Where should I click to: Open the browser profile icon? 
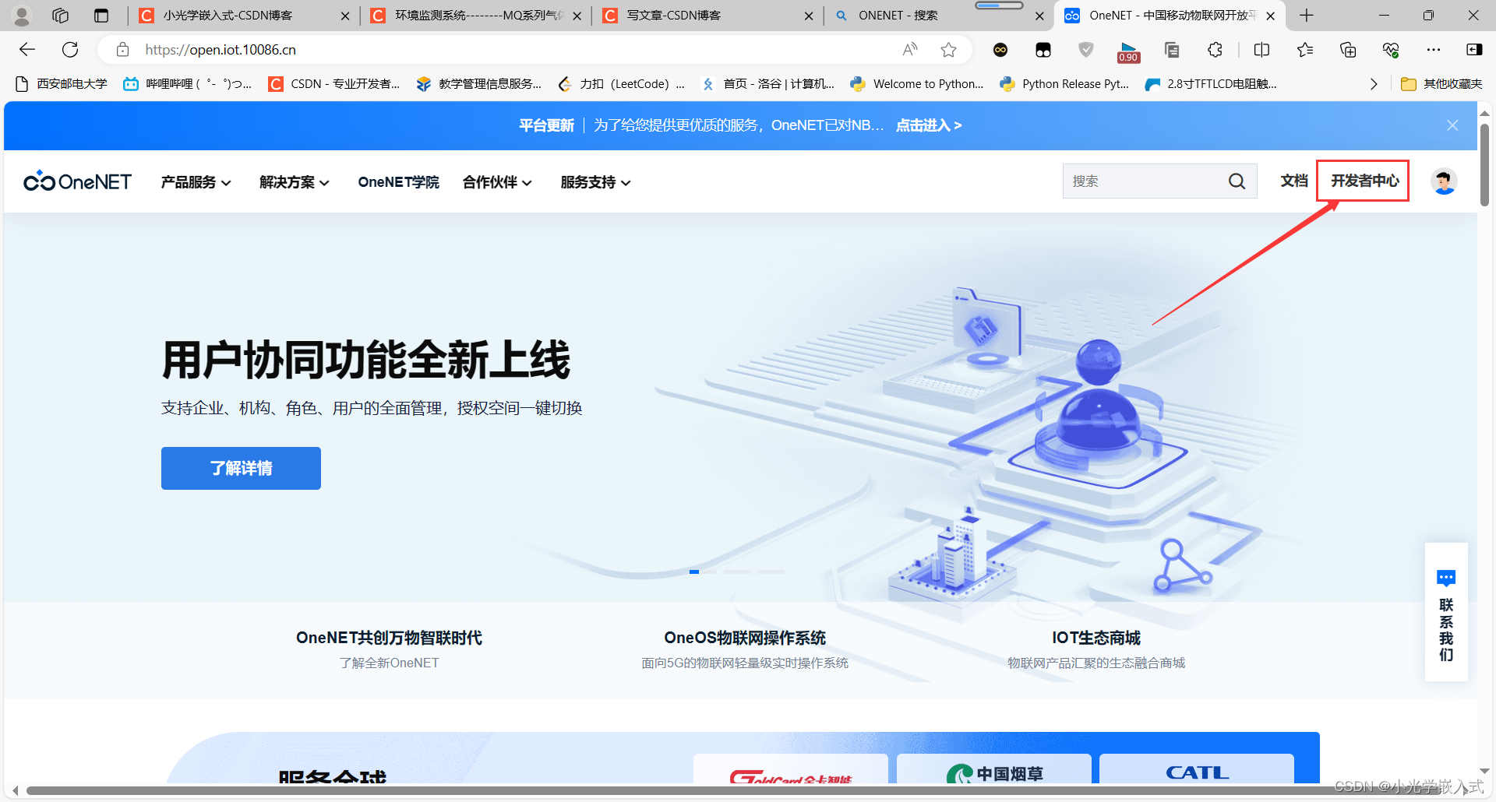coord(22,16)
